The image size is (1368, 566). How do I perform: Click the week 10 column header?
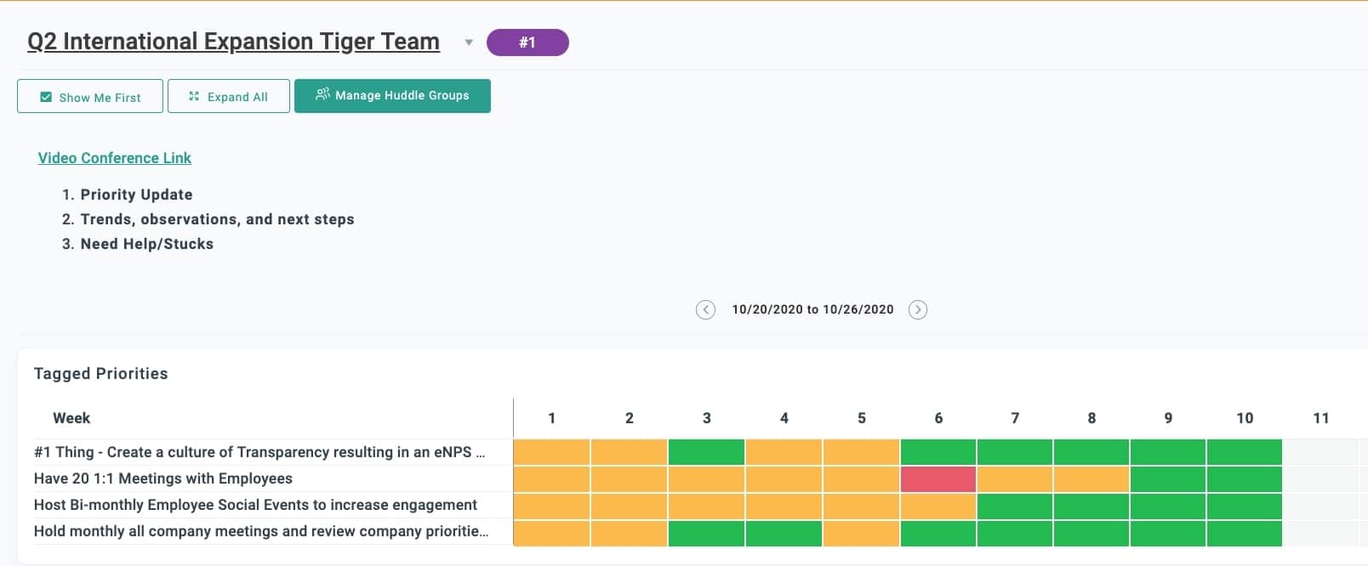1244,418
